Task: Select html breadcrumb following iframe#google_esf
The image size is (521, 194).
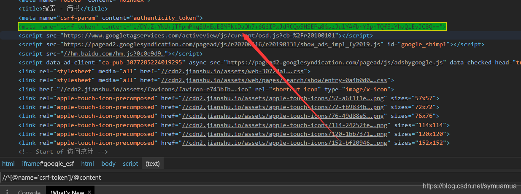Action: 88,164
